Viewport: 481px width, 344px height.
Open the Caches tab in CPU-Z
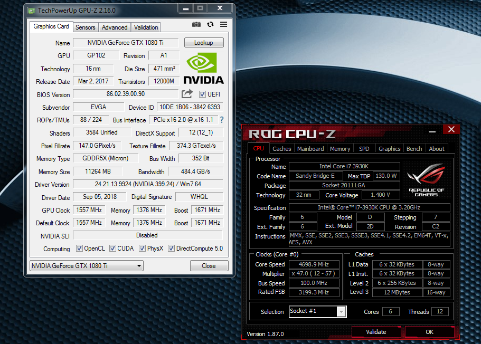pyautogui.click(x=281, y=149)
